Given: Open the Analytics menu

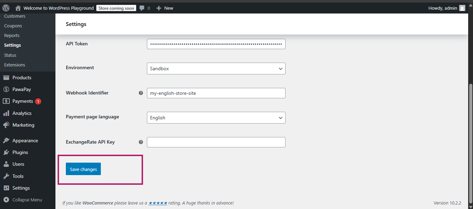Looking at the screenshot, I should (x=22, y=113).
